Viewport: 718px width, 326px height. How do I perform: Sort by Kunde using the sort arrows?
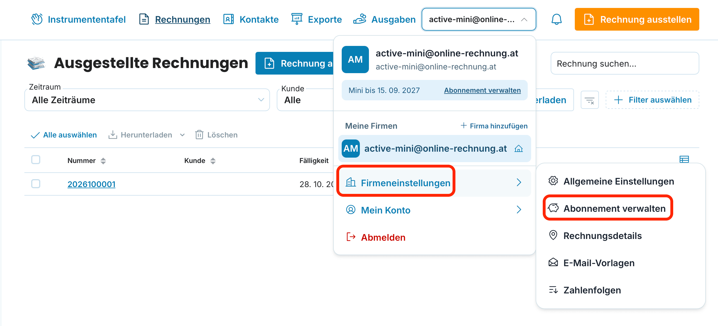pos(213,161)
